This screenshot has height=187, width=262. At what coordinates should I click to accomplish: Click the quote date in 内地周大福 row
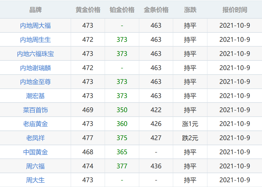pos(235,25)
